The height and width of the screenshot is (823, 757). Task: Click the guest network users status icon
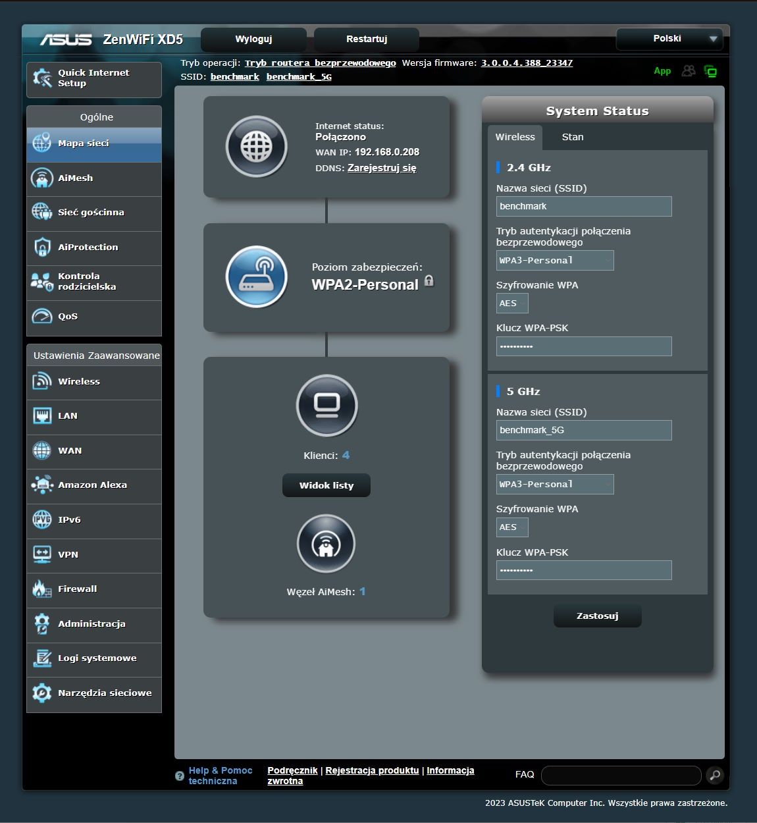[x=689, y=70]
